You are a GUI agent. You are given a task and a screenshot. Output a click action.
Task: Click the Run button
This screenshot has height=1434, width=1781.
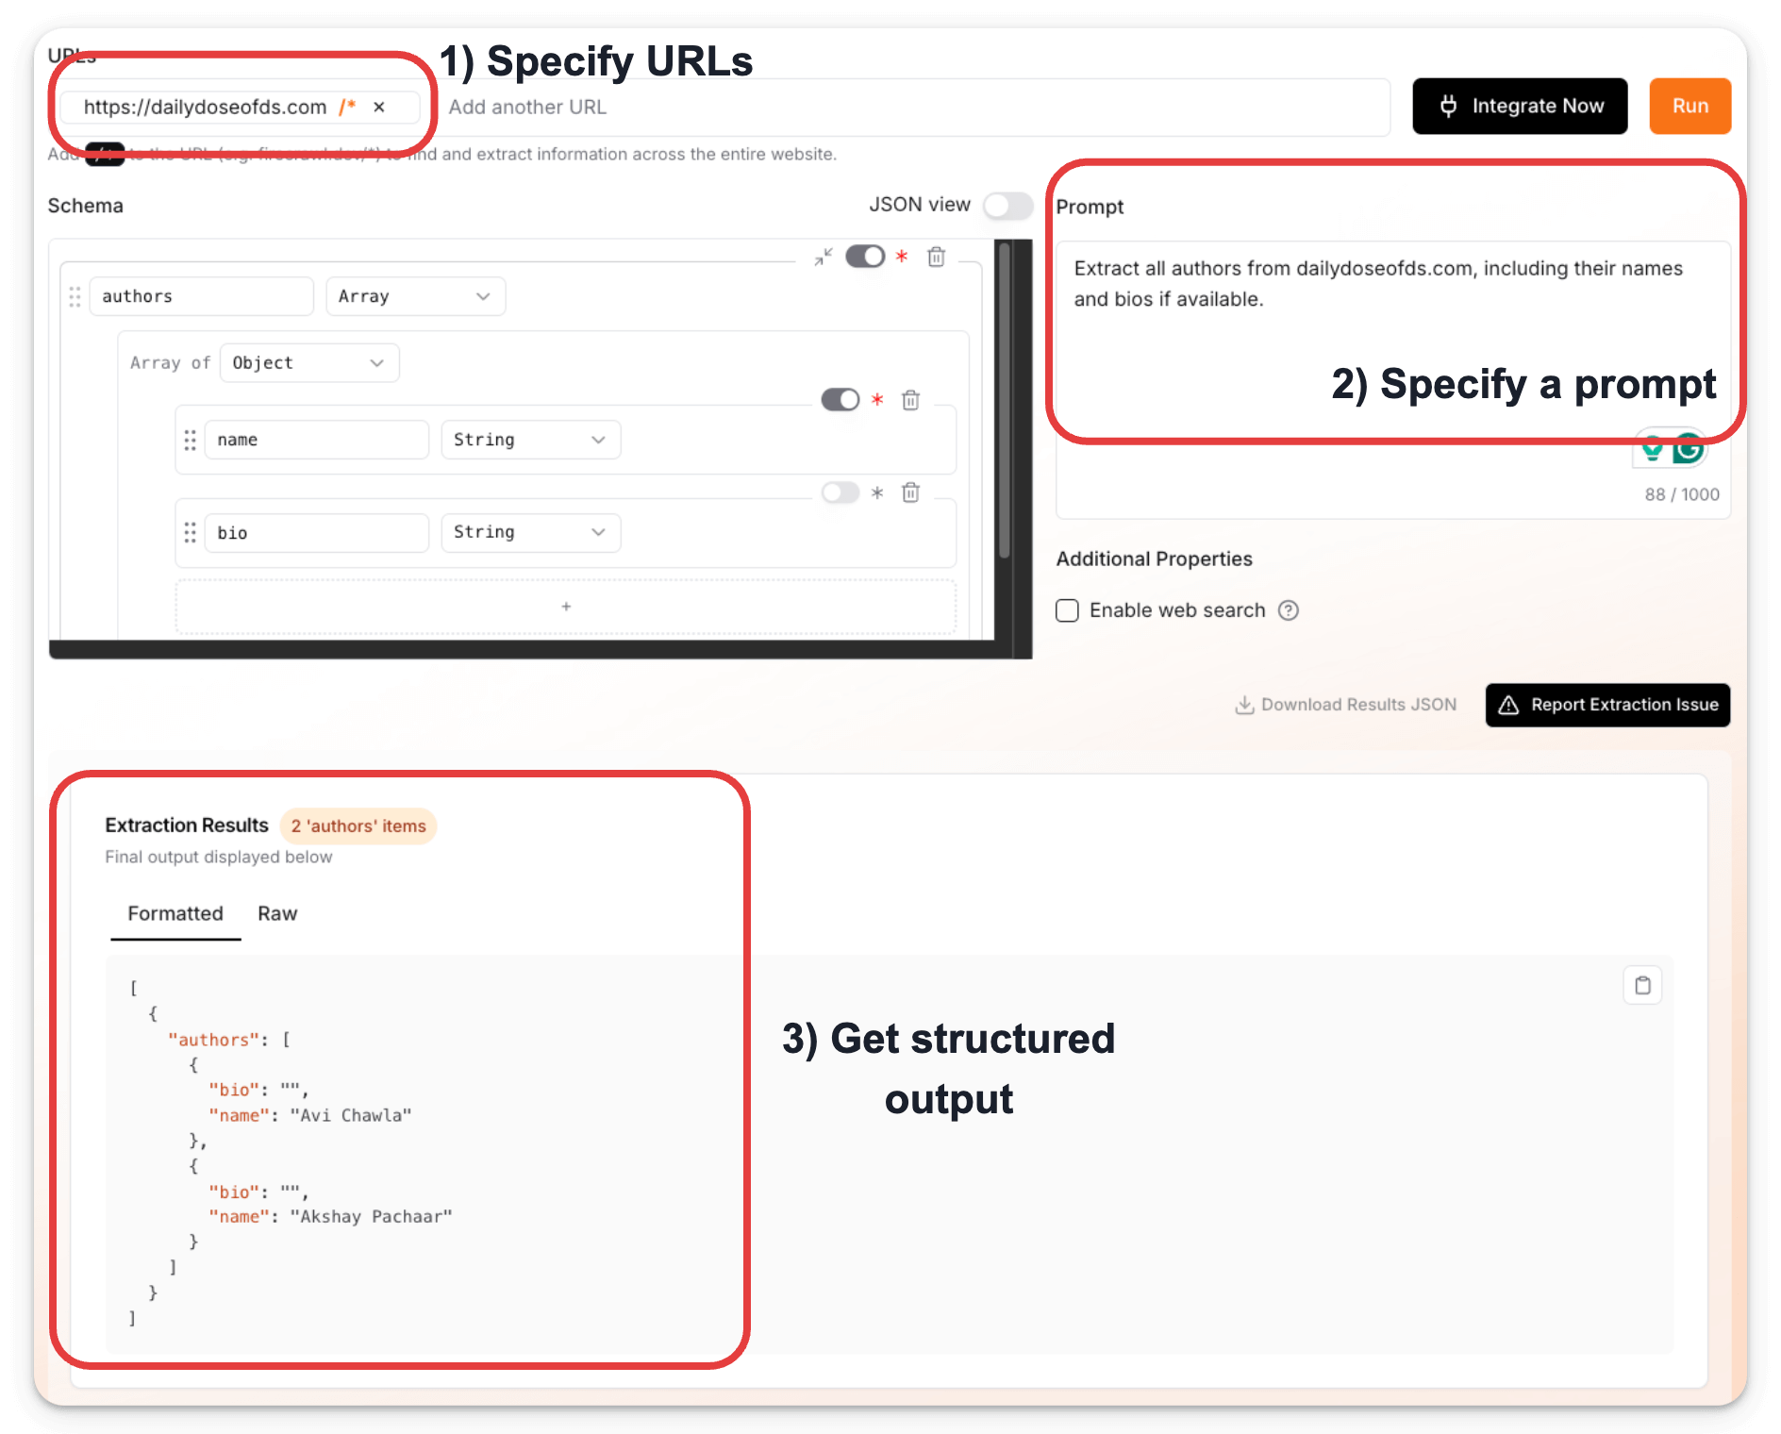pos(1689,106)
